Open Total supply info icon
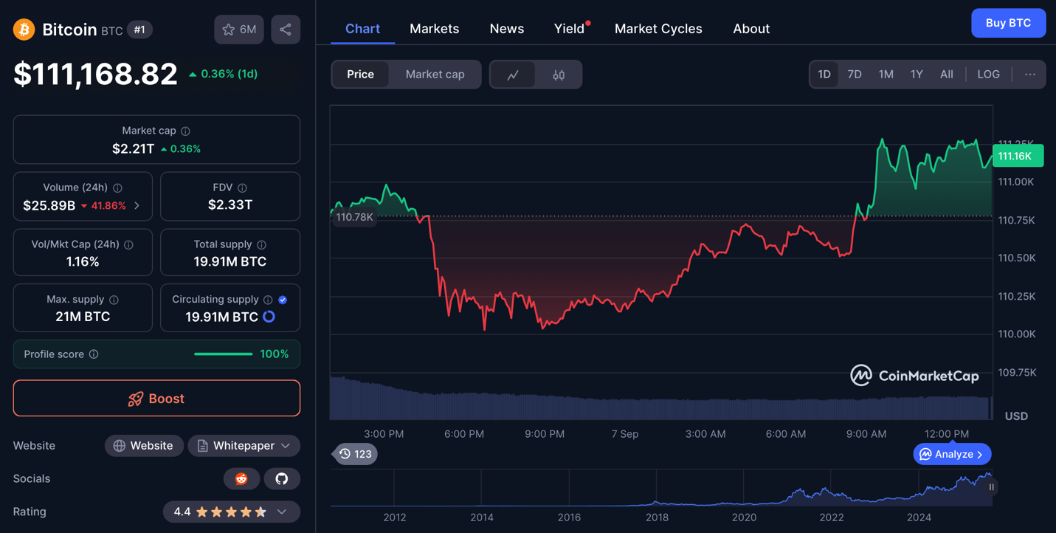 click(262, 244)
